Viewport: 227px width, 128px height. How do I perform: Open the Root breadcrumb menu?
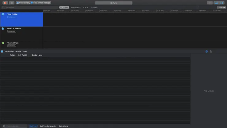[25, 51]
